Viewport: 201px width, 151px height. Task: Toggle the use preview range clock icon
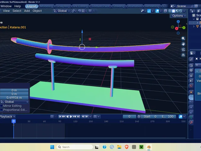pyautogui.click(x=139, y=117)
